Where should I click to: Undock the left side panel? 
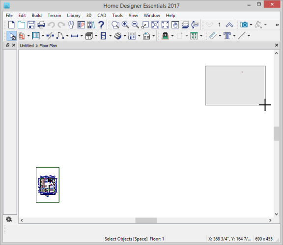7,45
